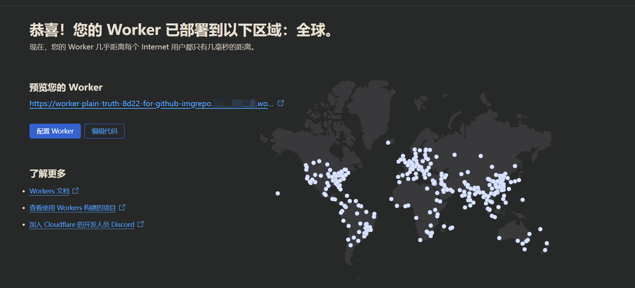Click the 了解更多 heading
Viewport: 635px width, 288px height.
click(x=48, y=173)
